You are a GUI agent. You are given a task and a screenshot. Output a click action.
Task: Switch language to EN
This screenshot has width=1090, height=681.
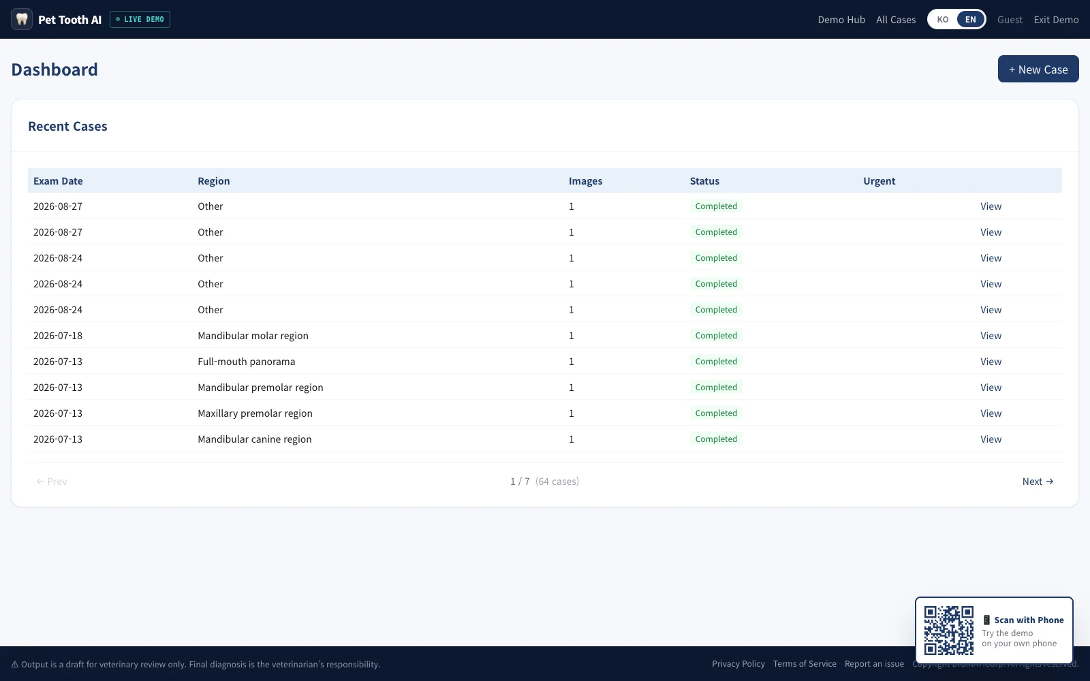971,20
